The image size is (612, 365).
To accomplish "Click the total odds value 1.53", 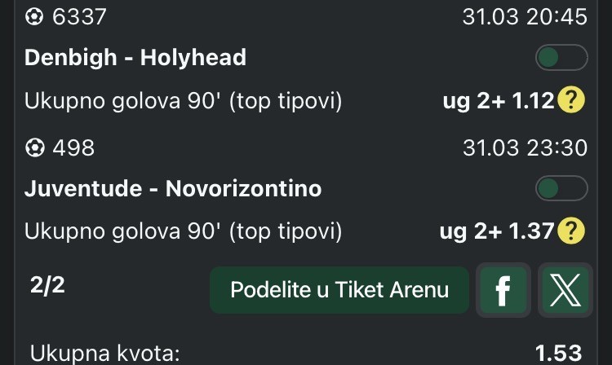I will tap(558, 354).
